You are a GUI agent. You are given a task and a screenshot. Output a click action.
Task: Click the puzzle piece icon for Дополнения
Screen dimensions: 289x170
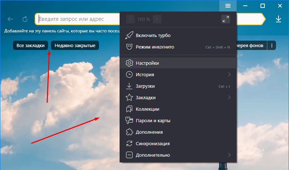129,132
